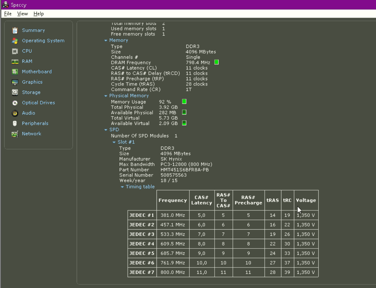Click the Optical Drives disc icon
The width and height of the screenshot is (376, 288).
[15, 103]
